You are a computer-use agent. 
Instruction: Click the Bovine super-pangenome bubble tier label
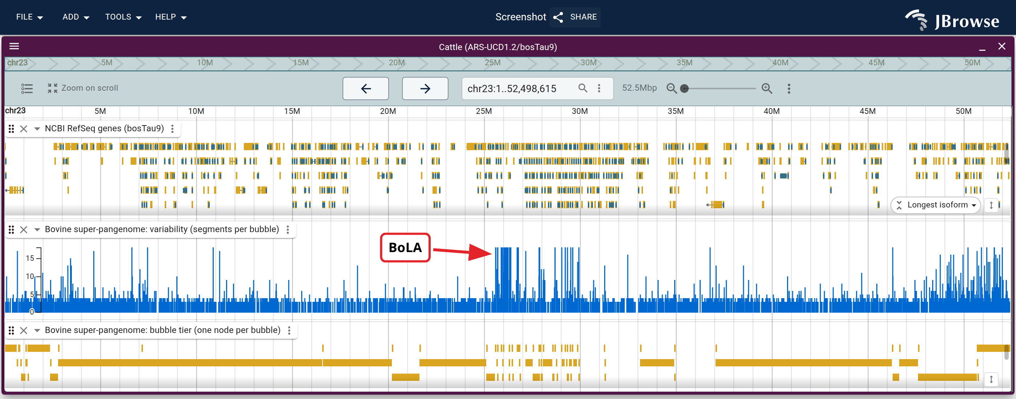click(x=163, y=330)
